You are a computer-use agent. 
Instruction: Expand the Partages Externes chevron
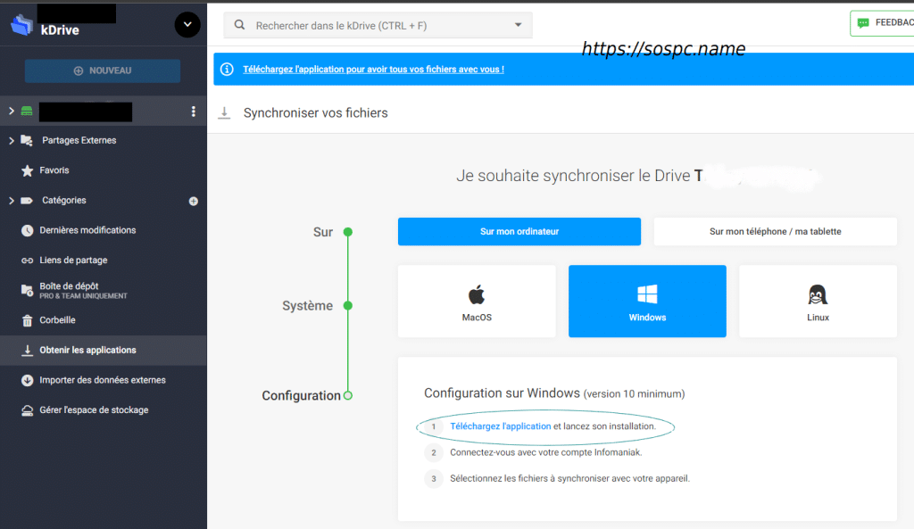tap(11, 140)
